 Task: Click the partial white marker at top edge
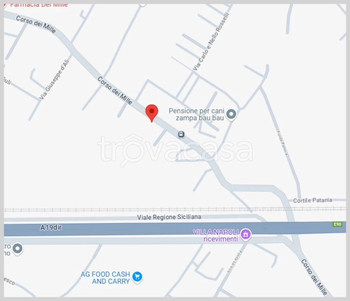[142, 5]
